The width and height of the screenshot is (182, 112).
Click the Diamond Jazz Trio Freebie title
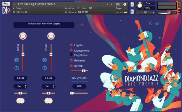click(142, 80)
